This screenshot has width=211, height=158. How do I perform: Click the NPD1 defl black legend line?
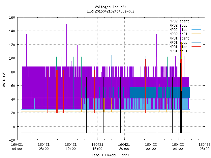click(196, 51)
